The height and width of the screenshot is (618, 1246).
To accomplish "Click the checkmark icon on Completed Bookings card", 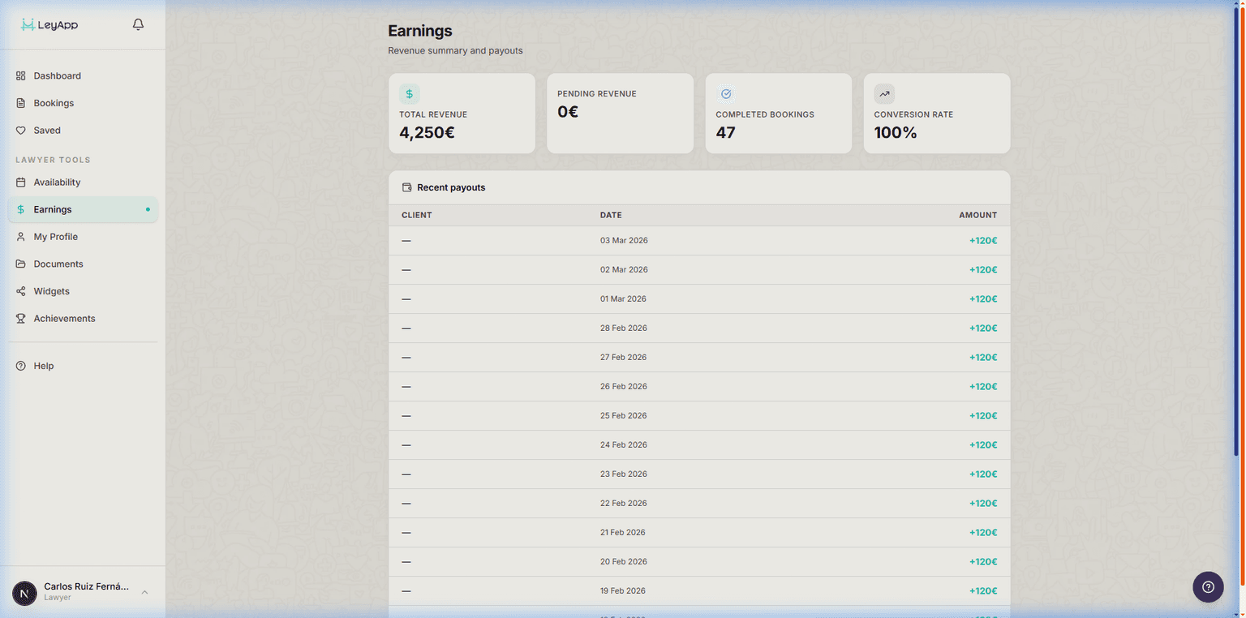I will 725,93.
